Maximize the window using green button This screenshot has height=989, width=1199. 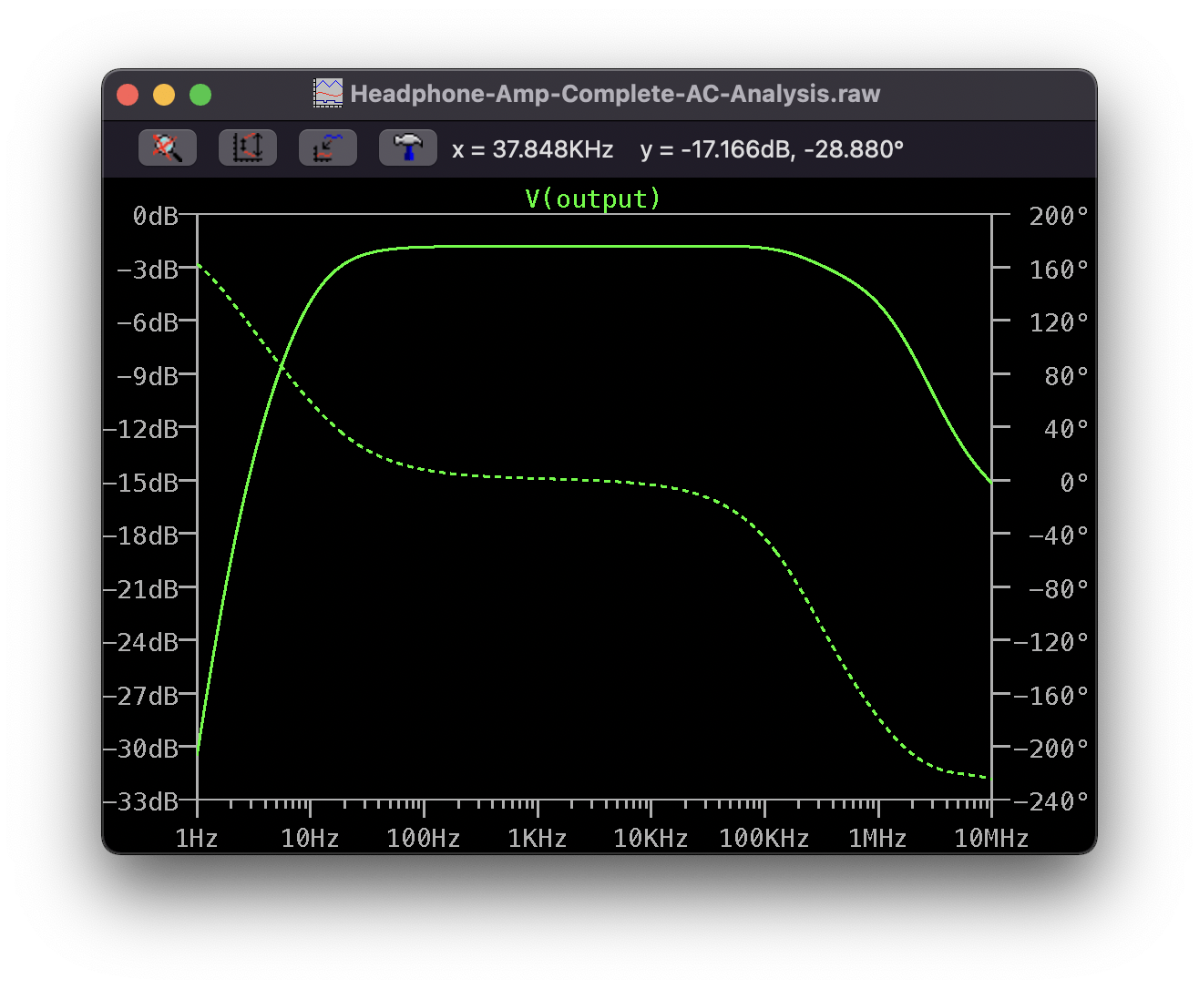pyautogui.click(x=200, y=95)
